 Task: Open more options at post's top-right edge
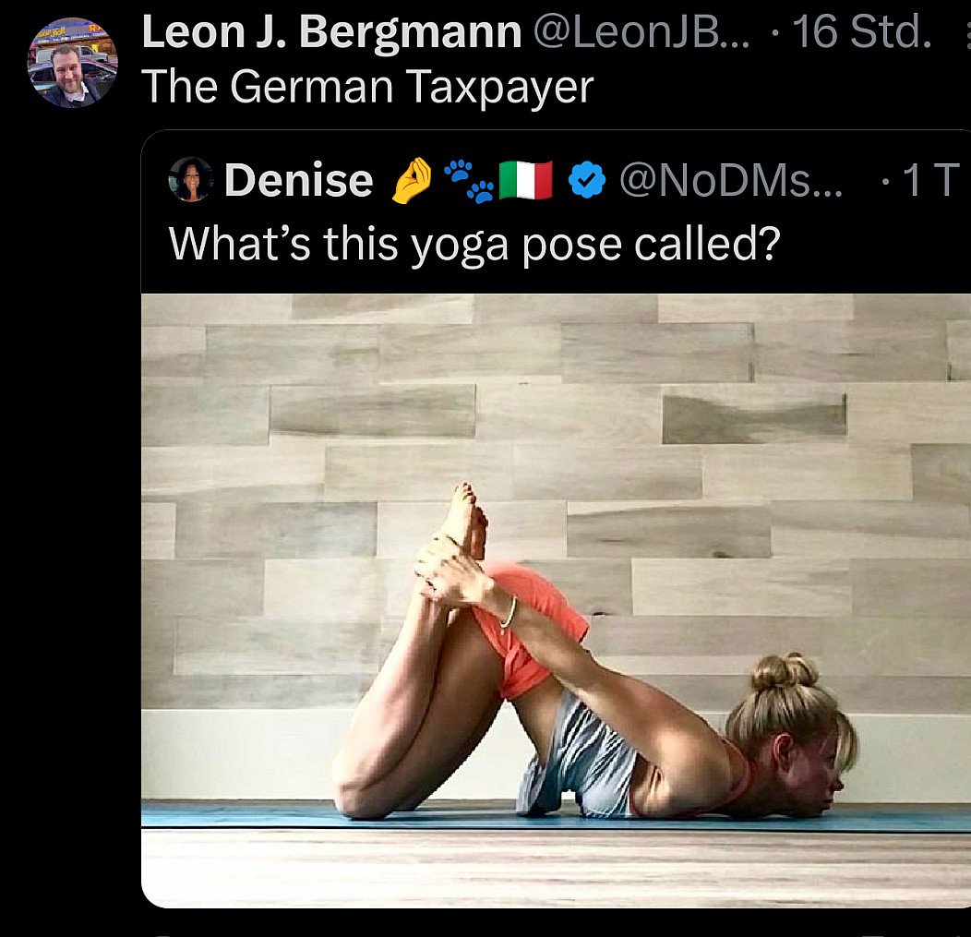click(x=965, y=35)
